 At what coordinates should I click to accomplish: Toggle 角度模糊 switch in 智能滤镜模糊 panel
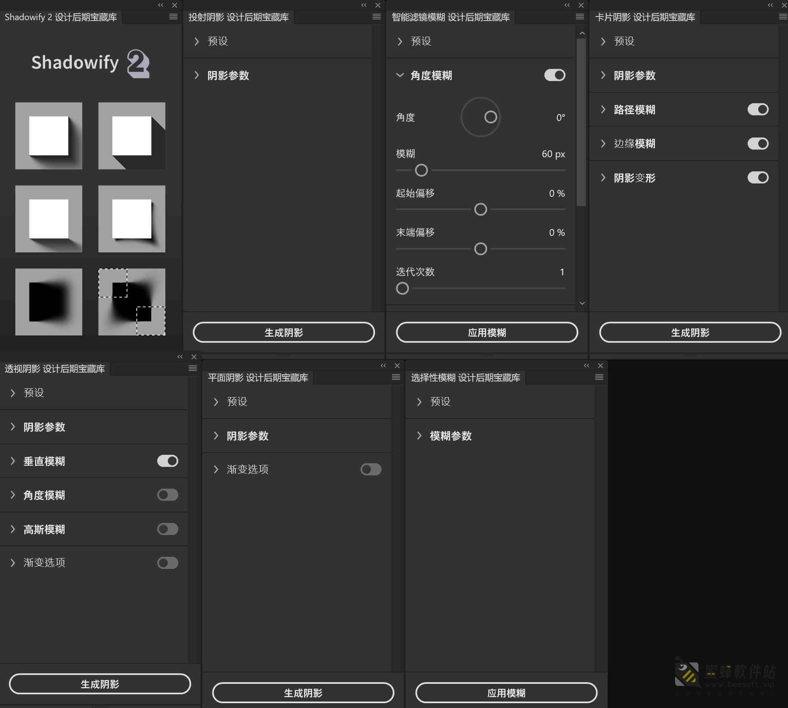(555, 75)
